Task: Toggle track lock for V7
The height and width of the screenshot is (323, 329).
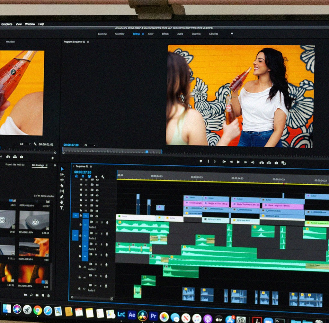Action: (x=81, y=185)
